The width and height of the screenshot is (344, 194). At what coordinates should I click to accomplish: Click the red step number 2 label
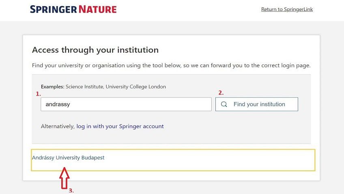click(221, 92)
